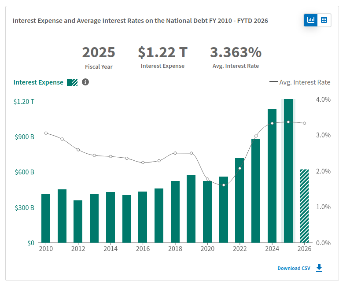Click the 2018 average rate data point
The image size is (350, 288).
[175, 153]
